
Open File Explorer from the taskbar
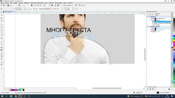(x=11, y=96)
